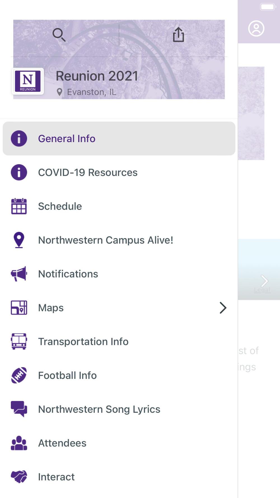Open COVID-19 Resources menu item
This screenshot has height=498, width=280.
88,173
